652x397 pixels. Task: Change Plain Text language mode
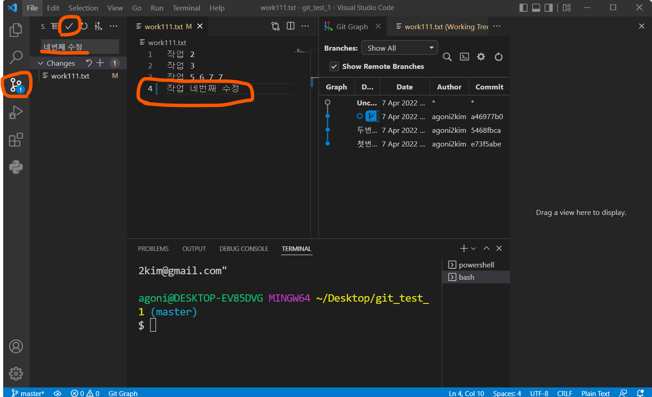click(x=595, y=393)
